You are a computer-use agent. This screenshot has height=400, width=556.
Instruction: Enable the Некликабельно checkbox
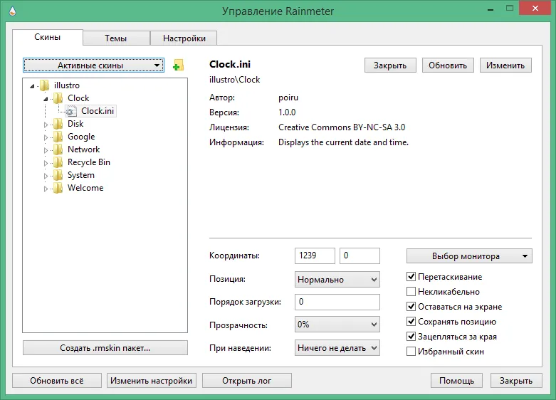[x=411, y=292]
